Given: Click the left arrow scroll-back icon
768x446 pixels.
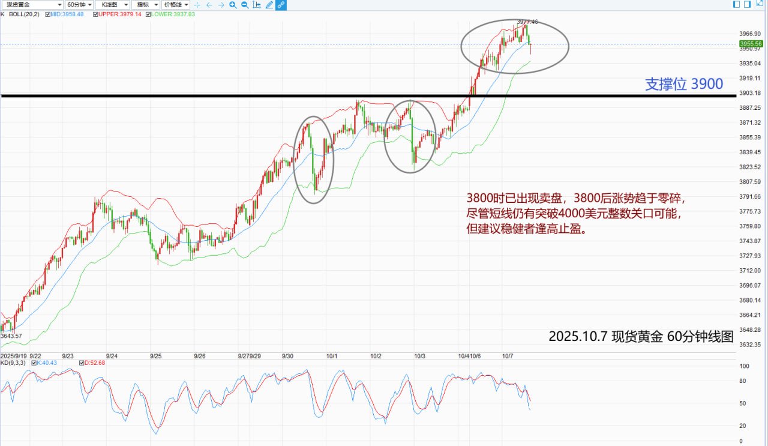Looking at the screenshot, I should (x=209, y=5).
